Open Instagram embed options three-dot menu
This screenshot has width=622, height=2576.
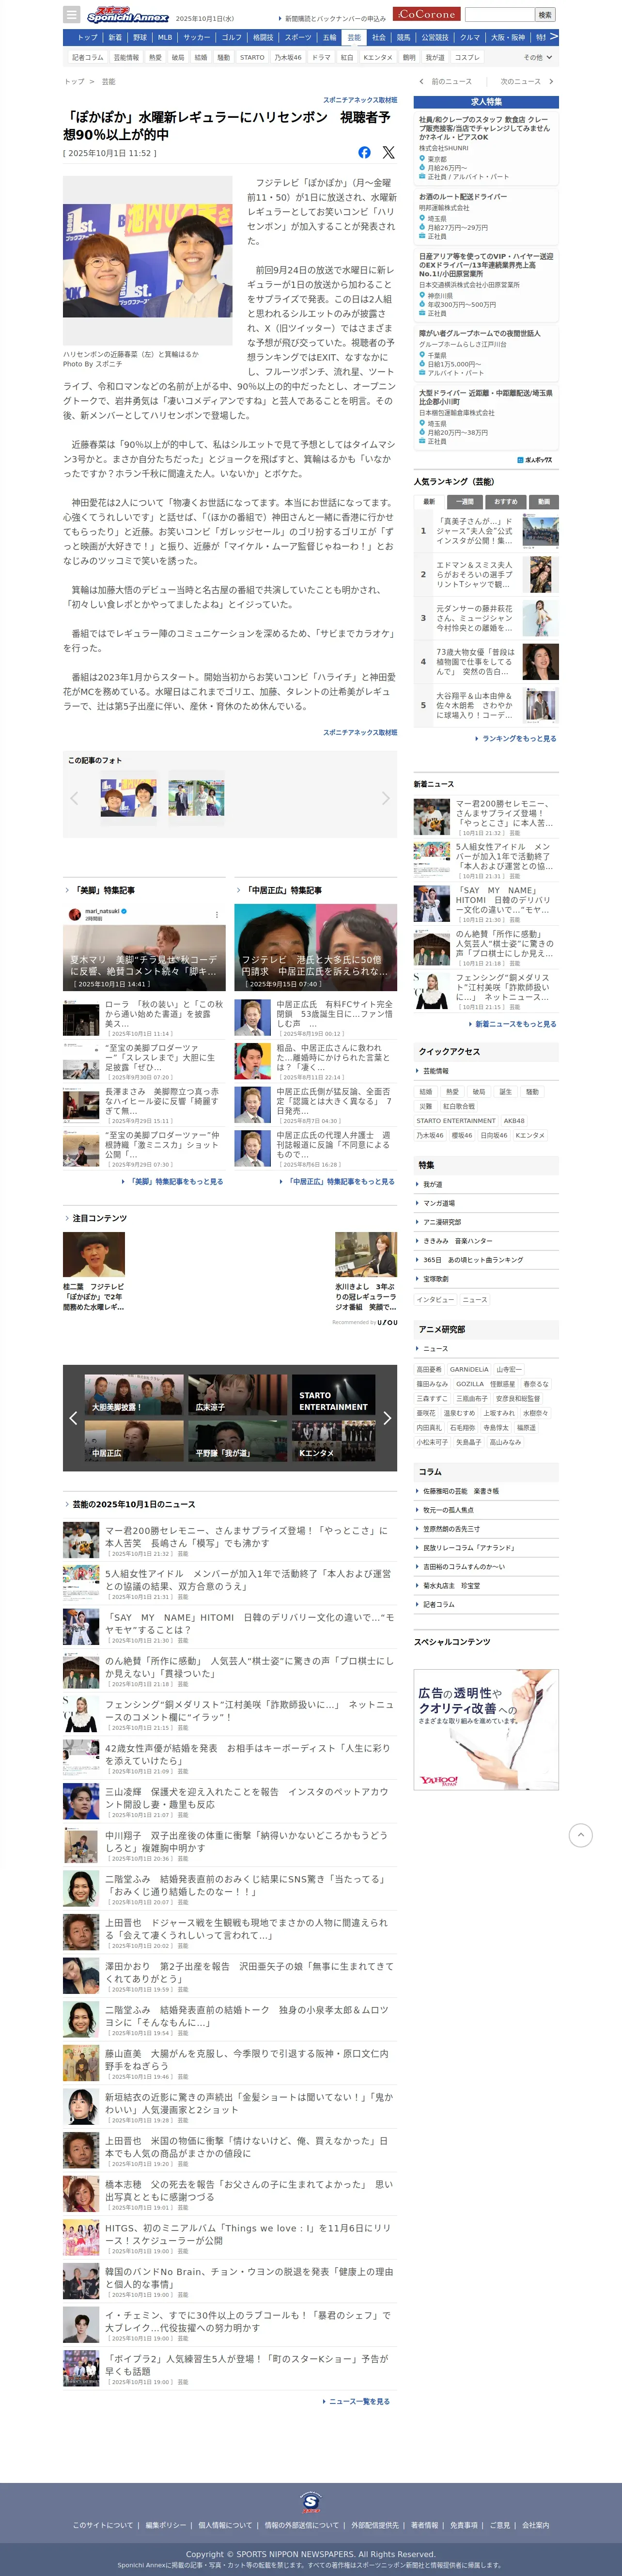point(217,914)
